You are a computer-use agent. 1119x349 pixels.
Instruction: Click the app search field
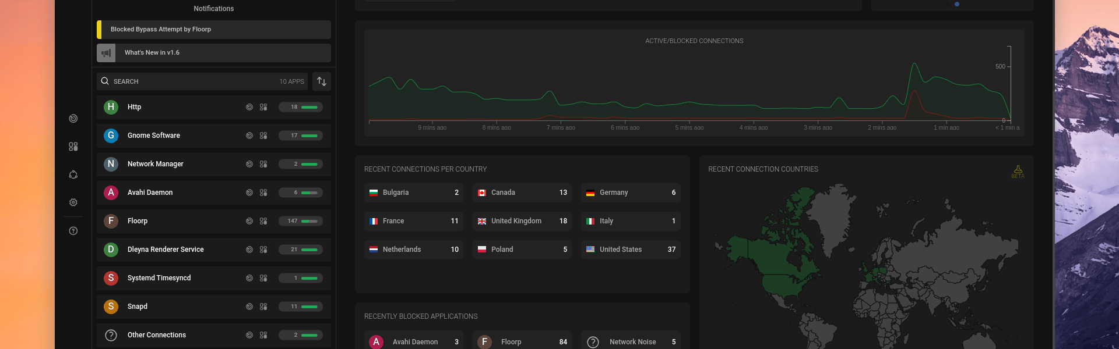point(192,81)
